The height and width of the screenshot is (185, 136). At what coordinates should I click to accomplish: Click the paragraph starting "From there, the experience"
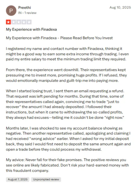pos(66,75)
